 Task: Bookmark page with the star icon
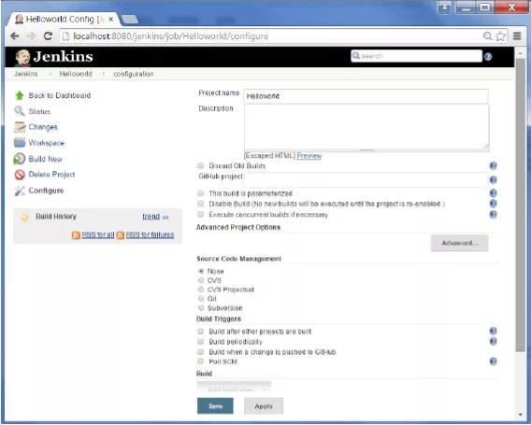tap(500, 35)
